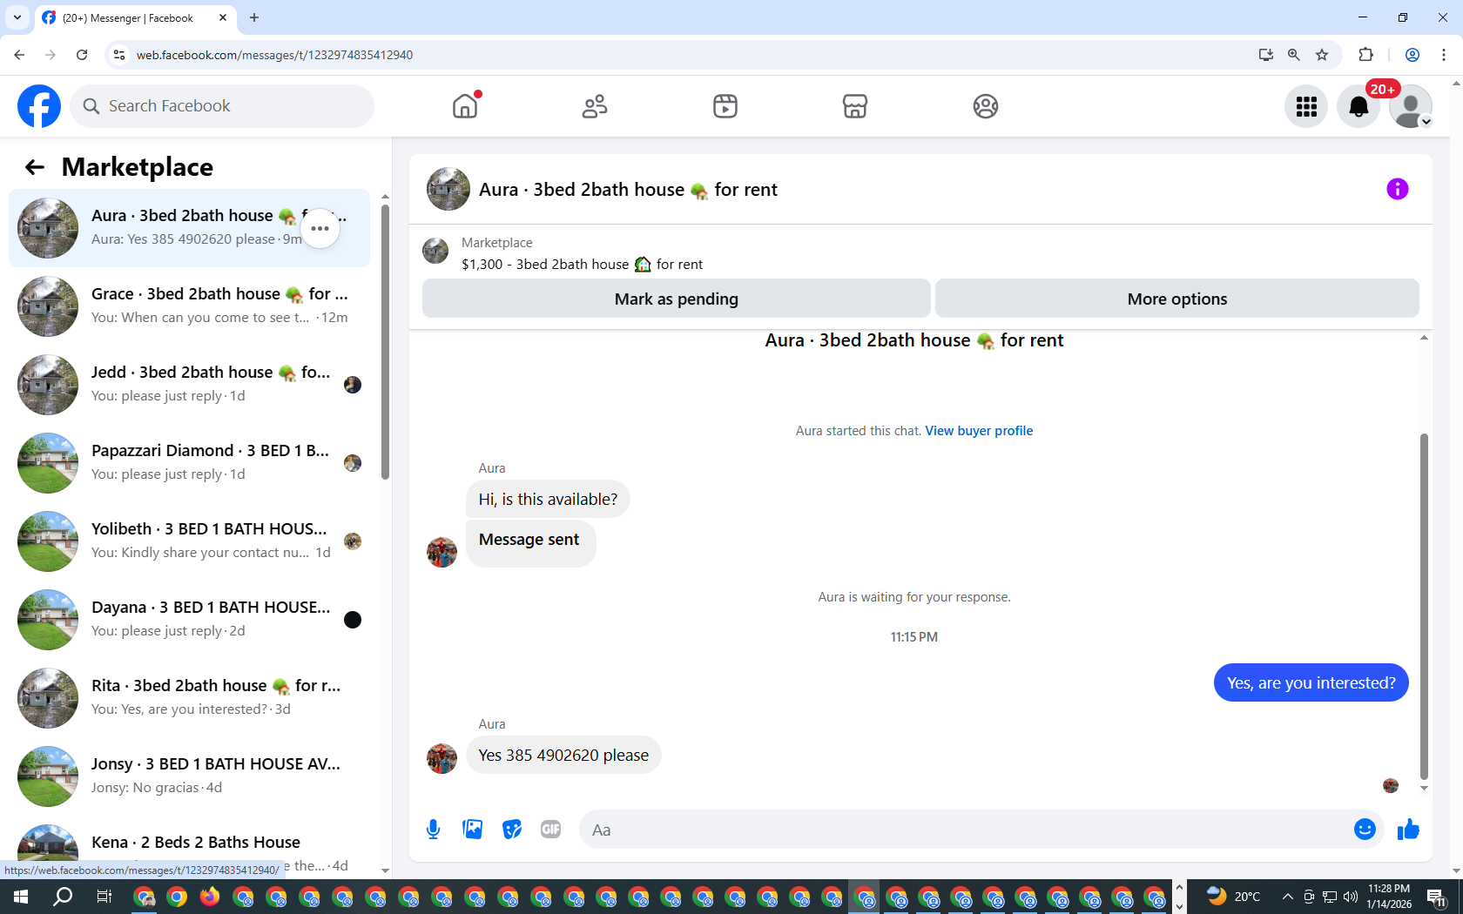Screen dimensions: 1463x914
Task: Click More options button
Action: coord(1177,299)
